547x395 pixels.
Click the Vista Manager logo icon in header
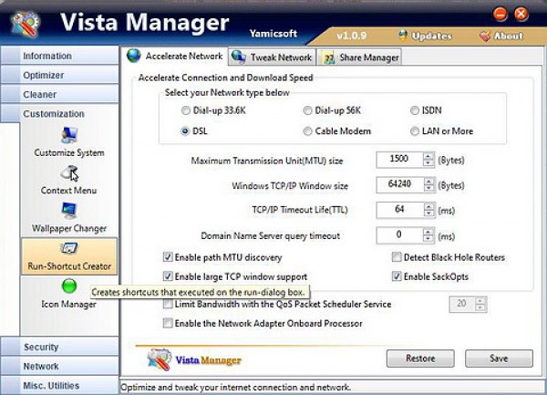coord(26,24)
